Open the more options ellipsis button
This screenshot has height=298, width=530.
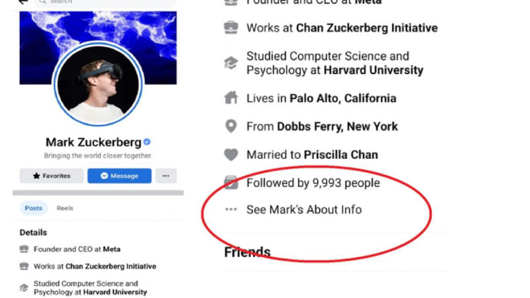(166, 175)
